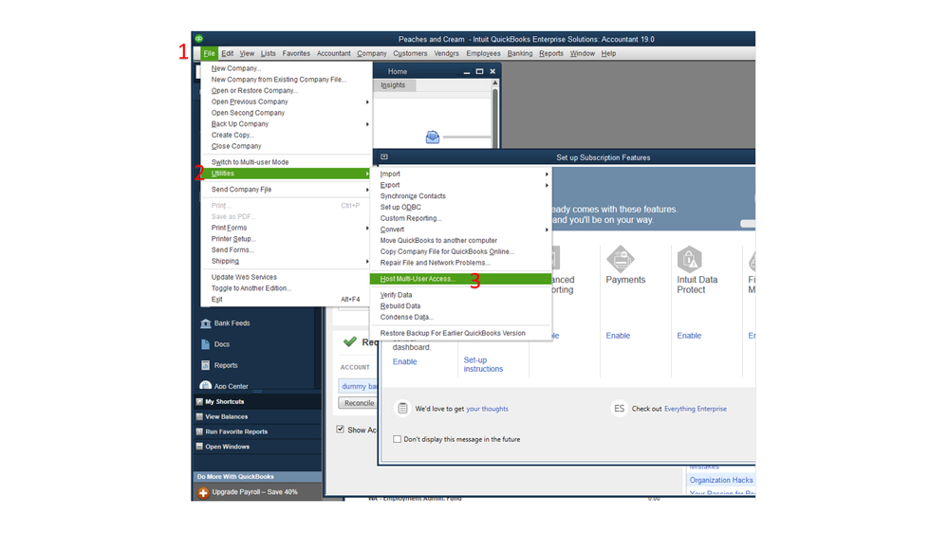Screen dimensions: 948x533
Task: Click the Home Insights carousel slider bar
Action: (466, 138)
